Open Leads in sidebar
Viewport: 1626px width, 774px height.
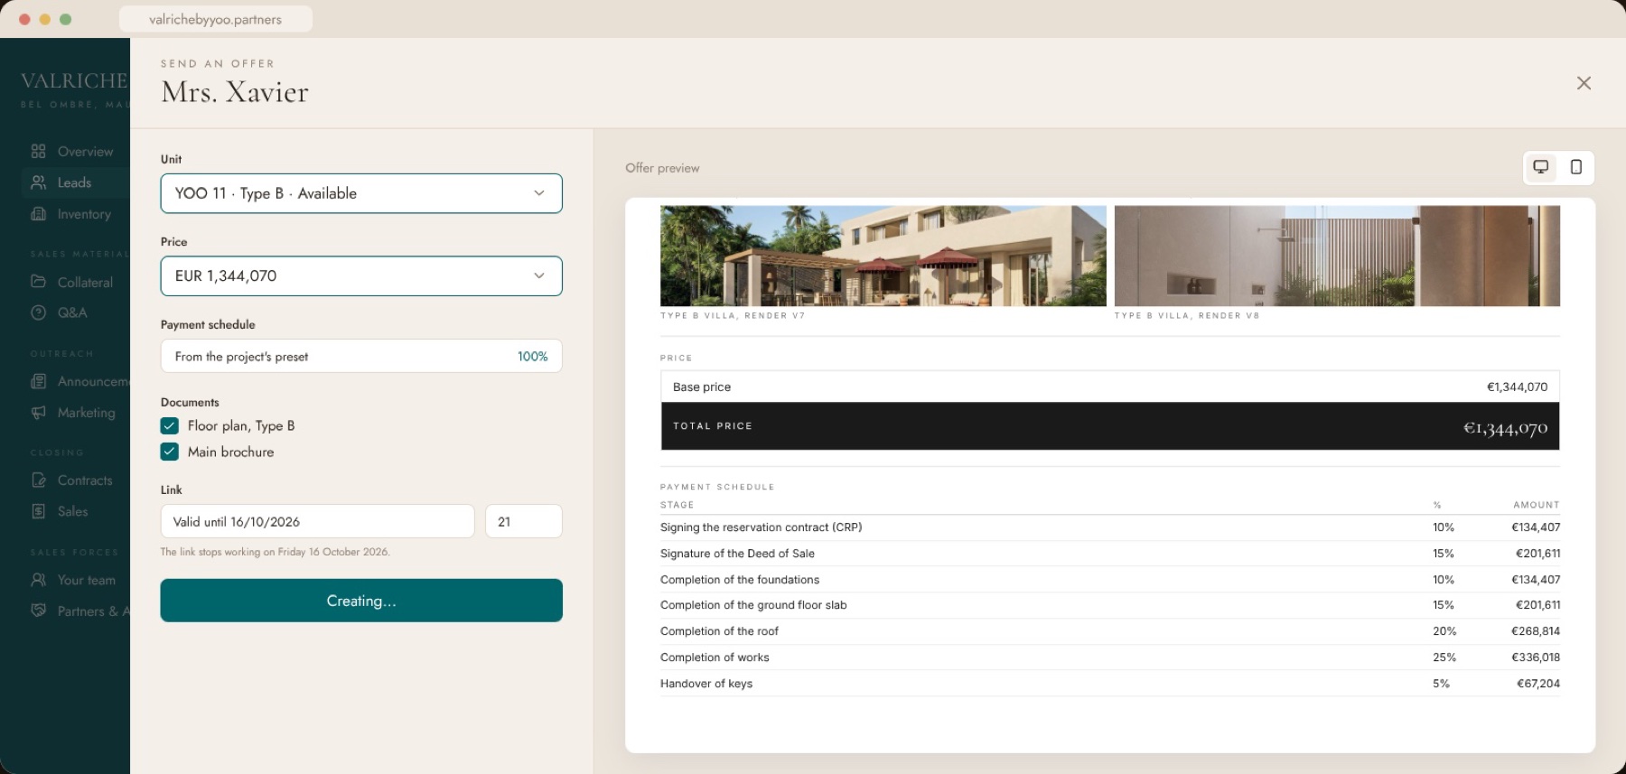click(75, 182)
